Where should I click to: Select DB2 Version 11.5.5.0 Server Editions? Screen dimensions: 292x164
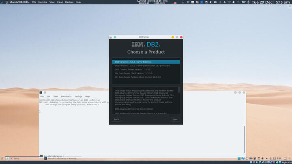point(146,62)
